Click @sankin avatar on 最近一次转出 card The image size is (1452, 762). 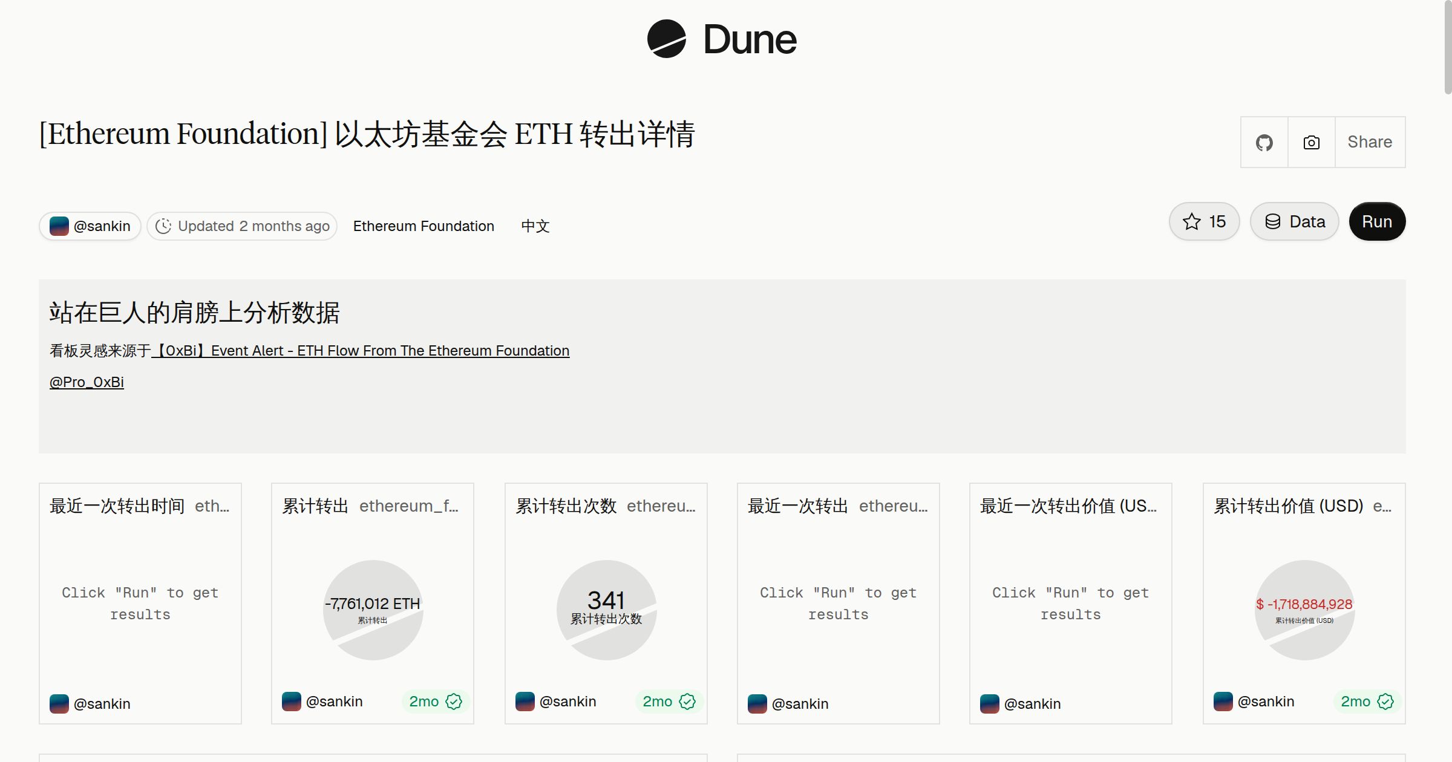pos(757,704)
